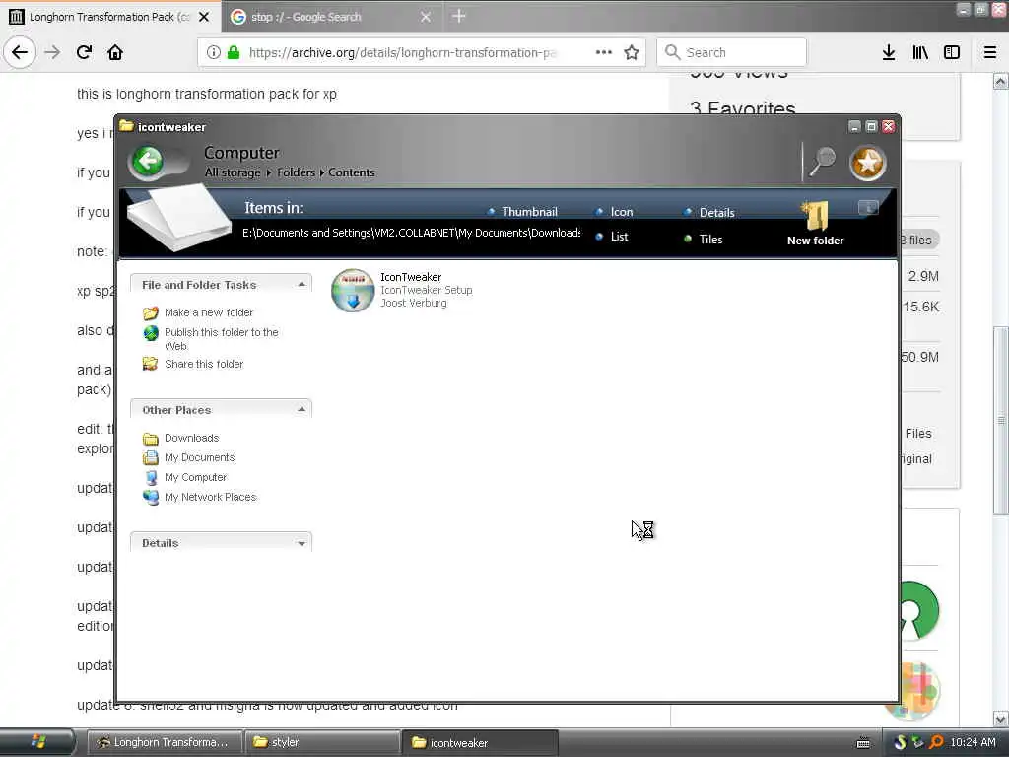Image resolution: width=1009 pixels, height=757 pixels.
Task: Click the green back arrow in icontweaker window
Action: tap(148, 161)
